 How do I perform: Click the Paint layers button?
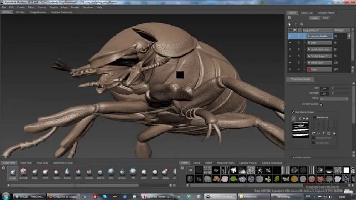[x=325, y=18]
